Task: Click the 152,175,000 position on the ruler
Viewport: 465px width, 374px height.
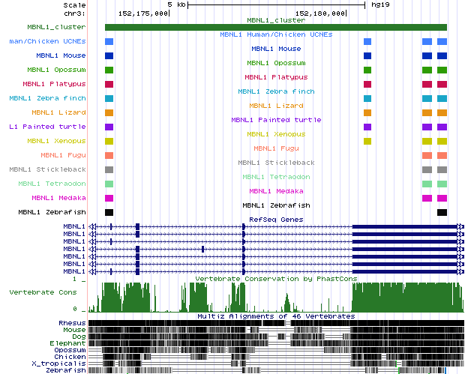Action: 144,13
